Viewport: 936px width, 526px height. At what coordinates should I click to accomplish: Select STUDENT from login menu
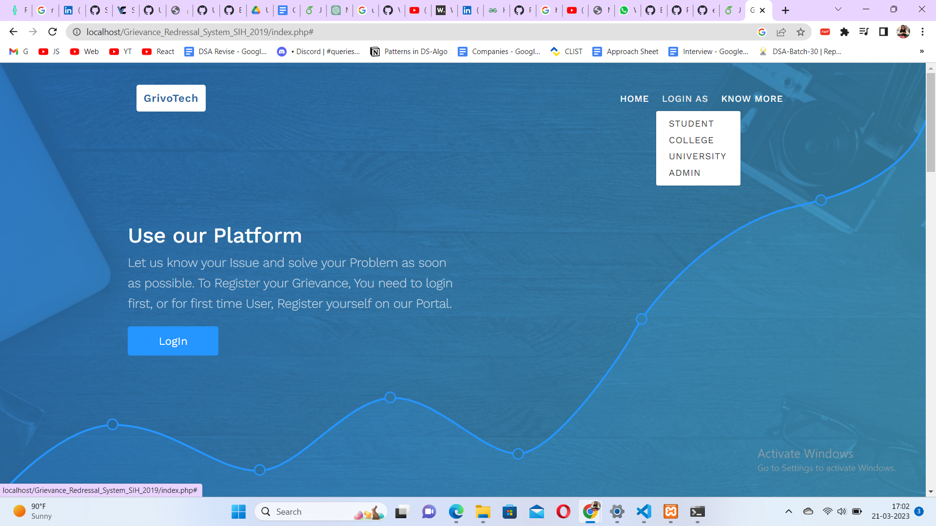tap(691, 124)
